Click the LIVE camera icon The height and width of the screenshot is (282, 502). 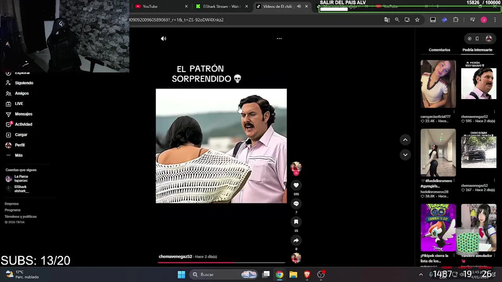(x=8, y=104)
